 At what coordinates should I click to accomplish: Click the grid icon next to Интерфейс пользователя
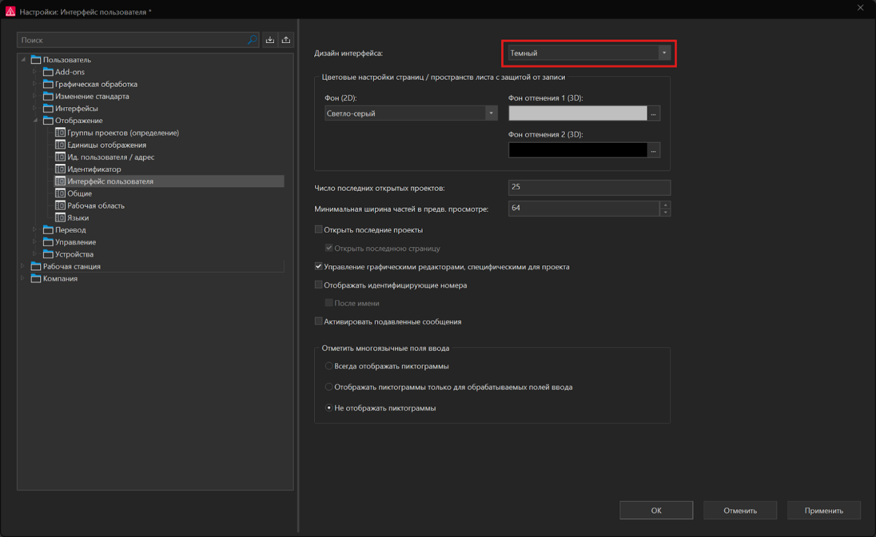60,181
